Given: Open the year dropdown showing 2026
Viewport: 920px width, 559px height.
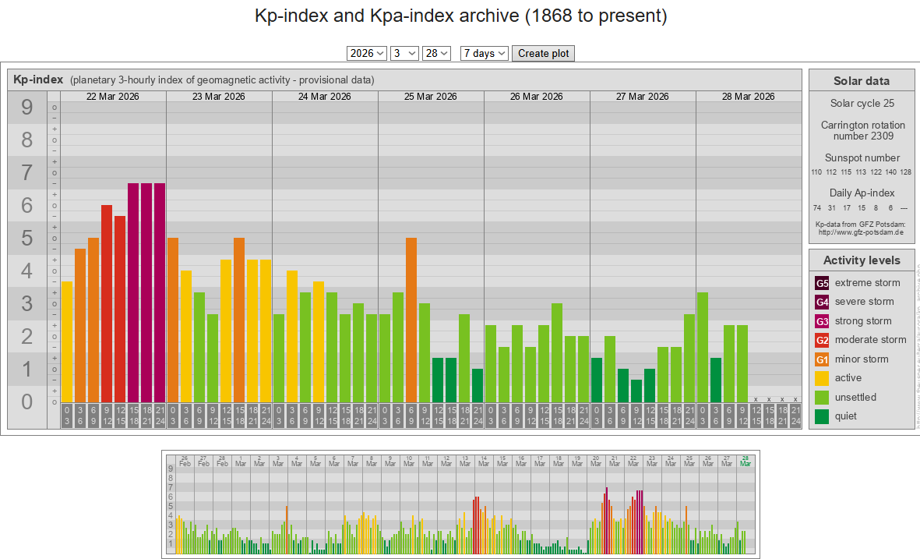Looking at the screenshot, I should tap(366, 54).
